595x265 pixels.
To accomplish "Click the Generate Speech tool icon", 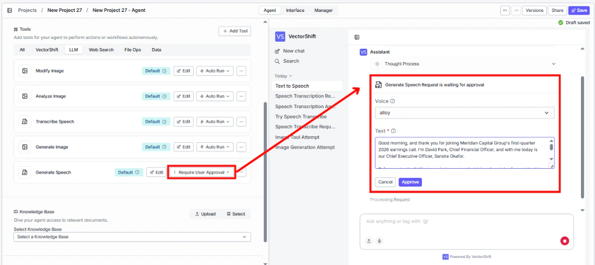I will (x=25, y=173).
